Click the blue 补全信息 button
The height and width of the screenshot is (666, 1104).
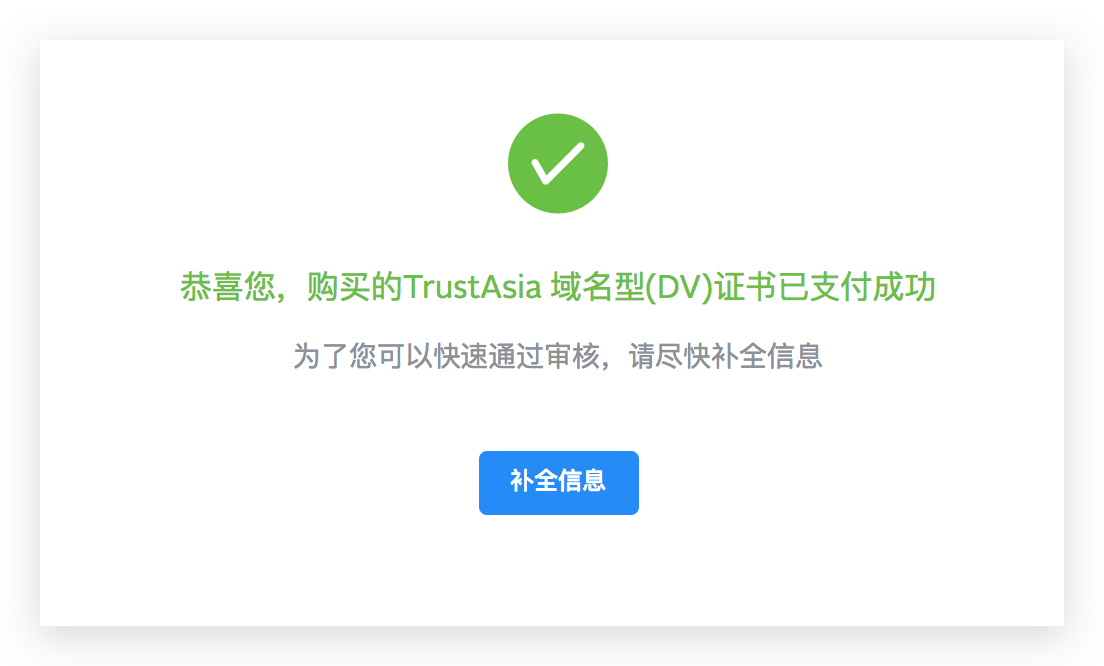click(558, 482)
